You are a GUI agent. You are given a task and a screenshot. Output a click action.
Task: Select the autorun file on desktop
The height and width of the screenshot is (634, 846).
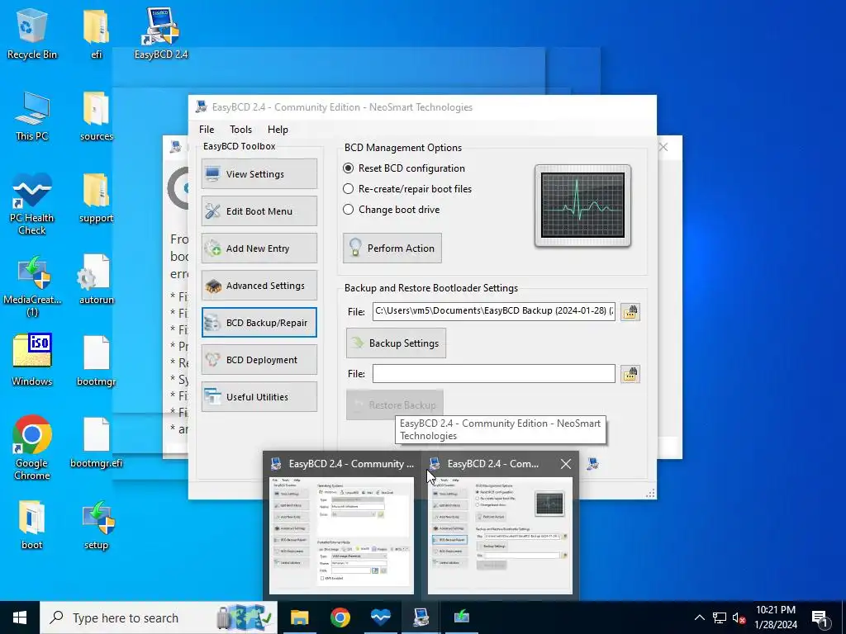[96, 280]
